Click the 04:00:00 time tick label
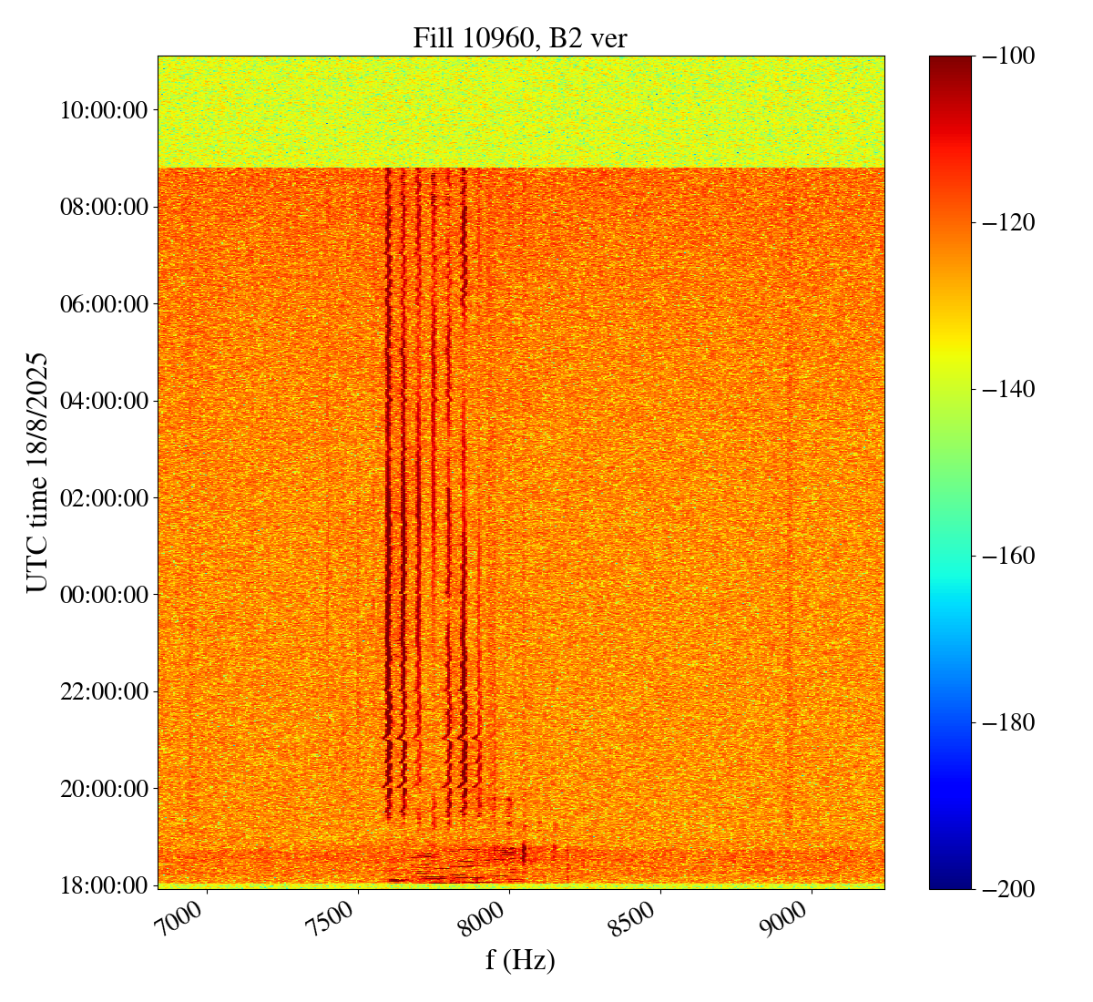Viewport: 1093px width, 1002px height. [103, 401]
